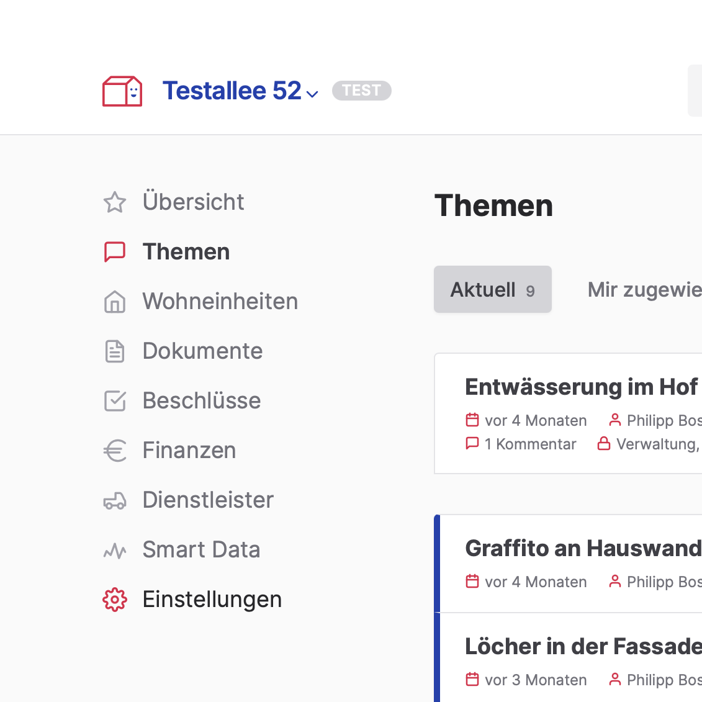
Task: Switch to the Mir zugewiesen tab
Action: click(x=644, y=289)
